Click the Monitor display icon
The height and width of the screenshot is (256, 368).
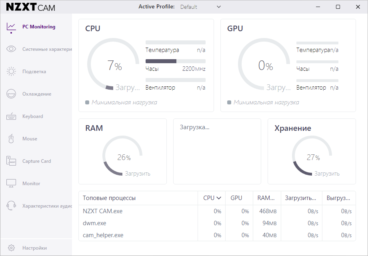[x=11, y=184]
